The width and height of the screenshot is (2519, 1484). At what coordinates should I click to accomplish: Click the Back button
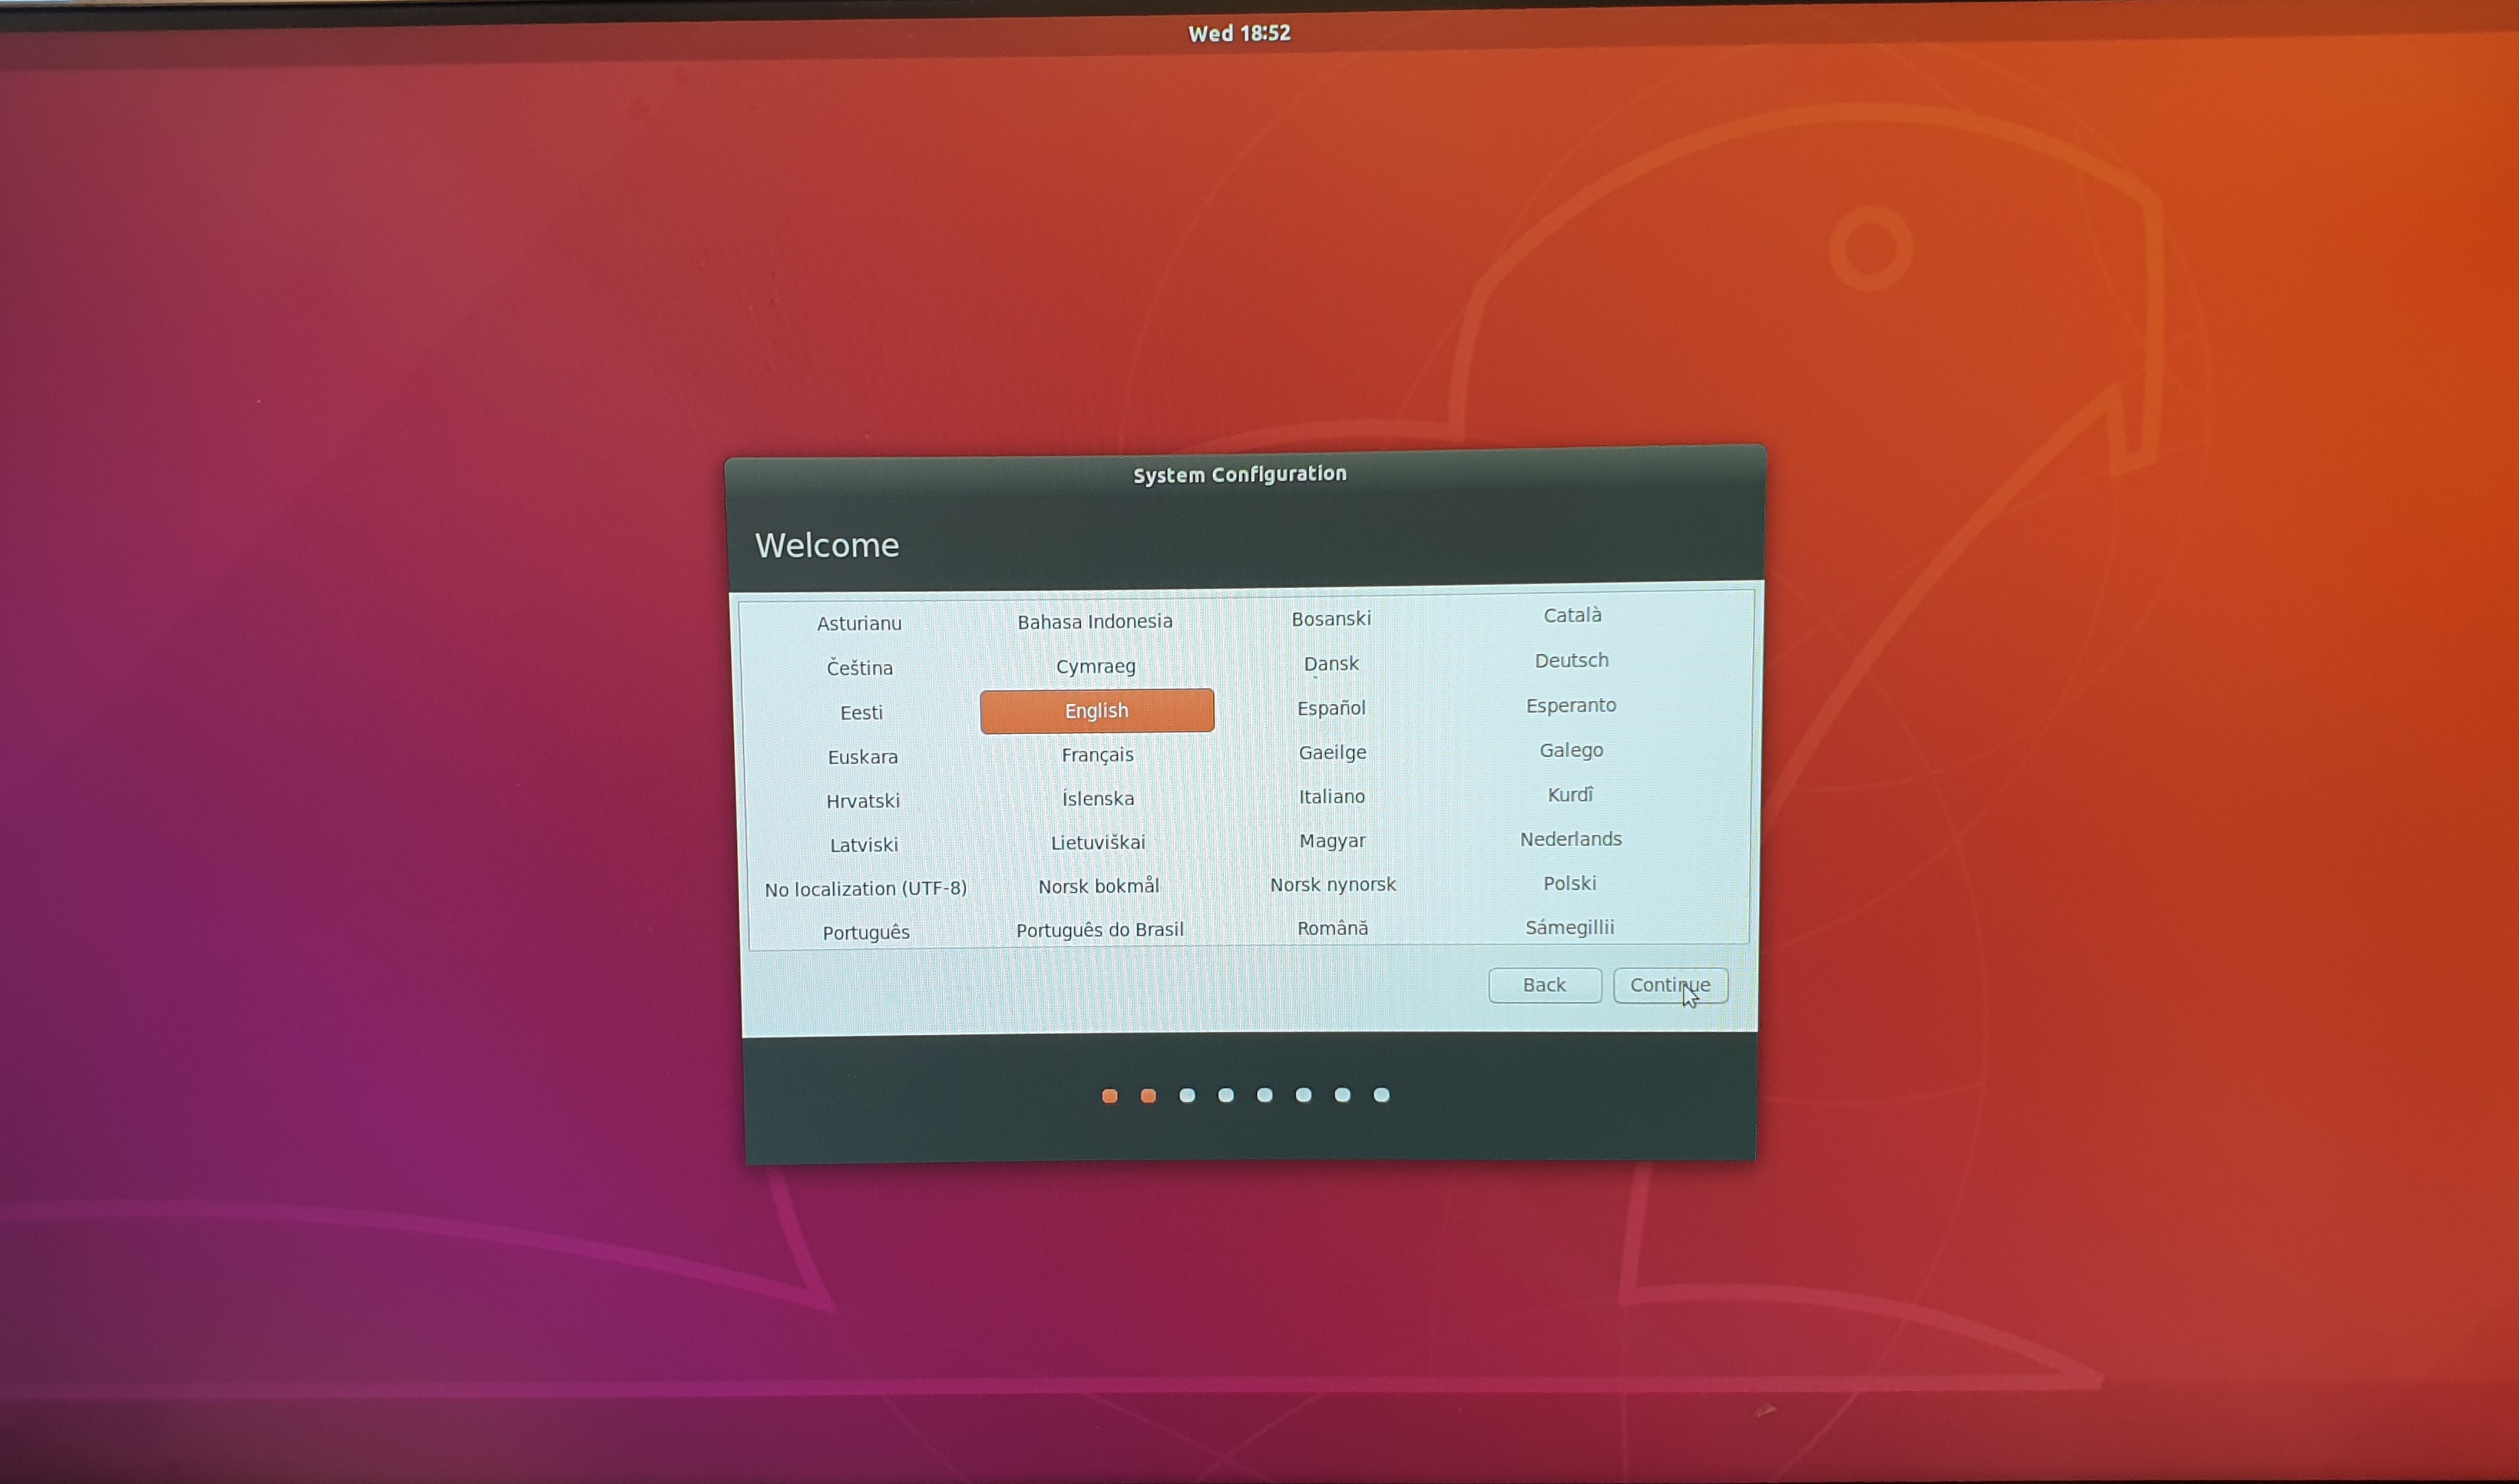pyautogui.click(x=1543, y=985)
